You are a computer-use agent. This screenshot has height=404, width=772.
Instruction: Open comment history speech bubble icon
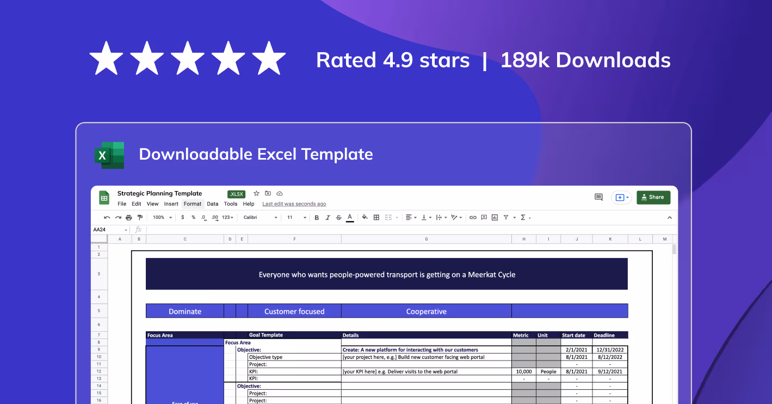pos(598,197)
